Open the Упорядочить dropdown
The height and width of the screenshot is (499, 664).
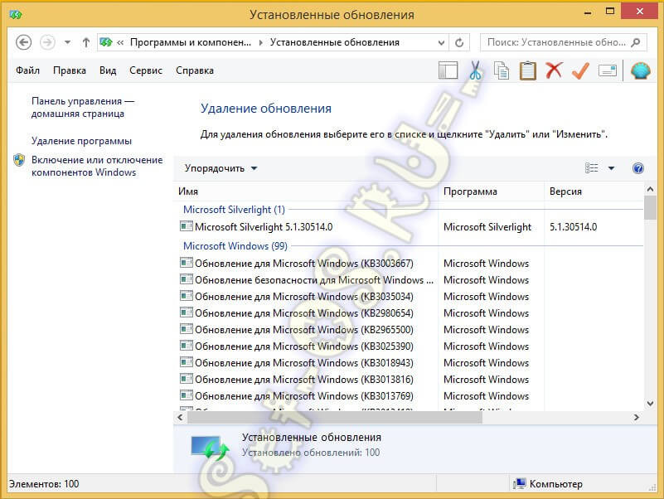click(221, 168)
